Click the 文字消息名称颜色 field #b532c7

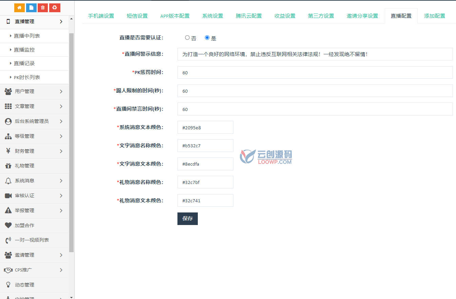coord(205,146)
